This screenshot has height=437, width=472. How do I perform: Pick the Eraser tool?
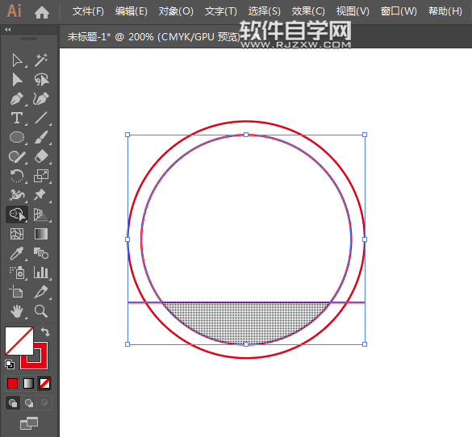coord(41,156)
